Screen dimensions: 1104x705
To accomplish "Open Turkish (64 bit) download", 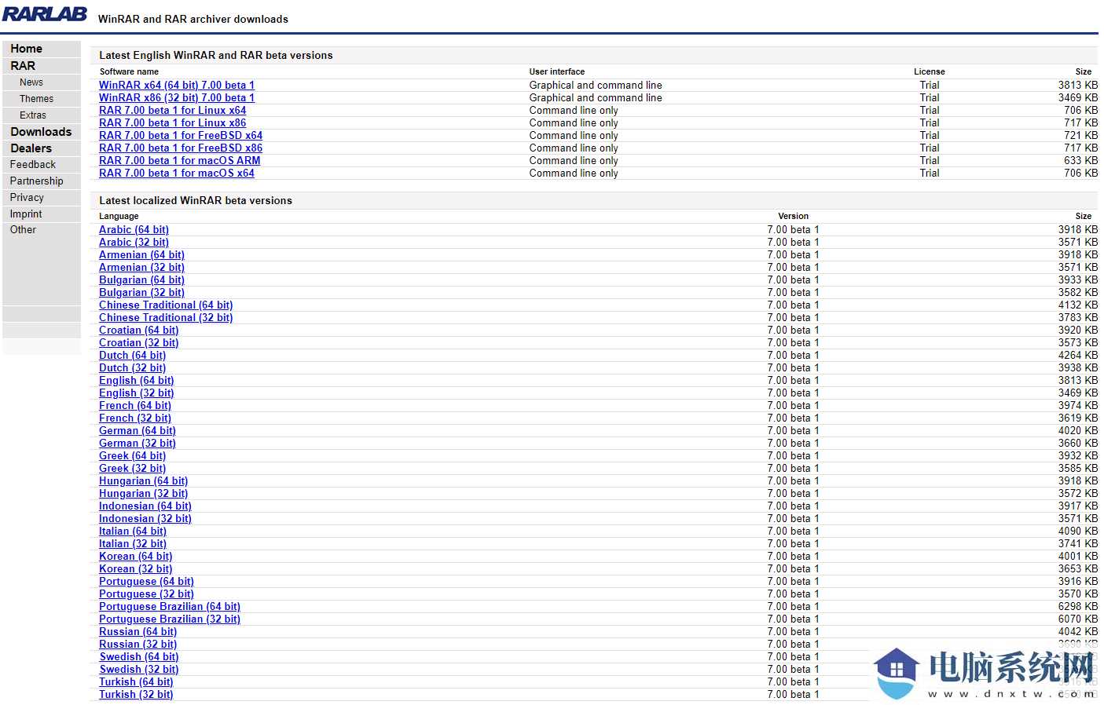I will point(136,682).
